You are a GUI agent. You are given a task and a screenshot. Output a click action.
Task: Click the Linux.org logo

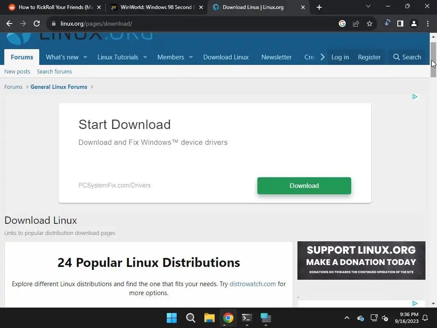tap(79, 38)
